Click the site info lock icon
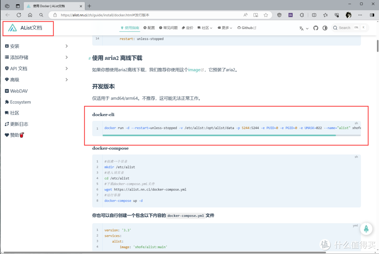The width and height of the screenshot is (379, 254). pyautogui.click(x=55, y=15)
